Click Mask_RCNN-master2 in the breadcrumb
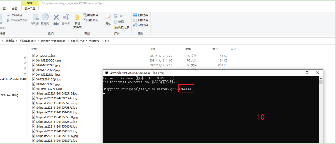This screenshot has width=336, height=144. pos(85,41)
